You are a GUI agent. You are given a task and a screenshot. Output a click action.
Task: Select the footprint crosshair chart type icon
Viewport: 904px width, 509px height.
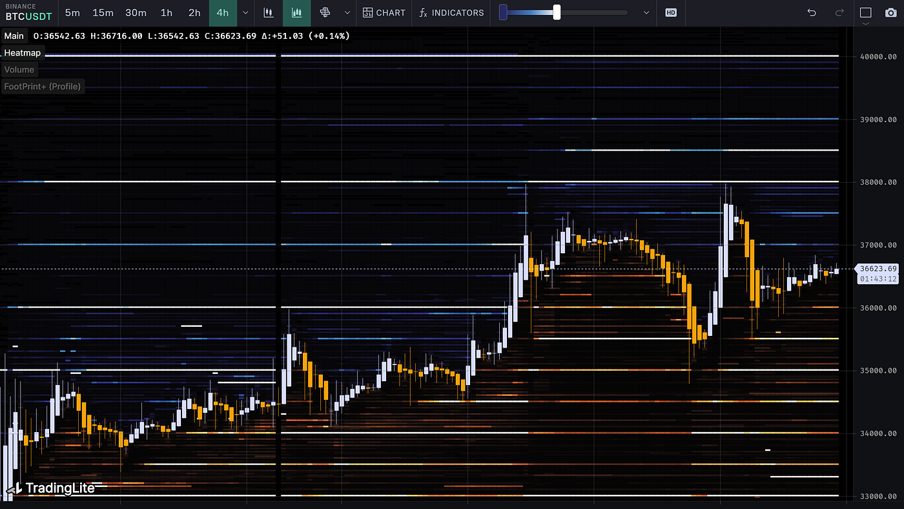click(325, 13)
